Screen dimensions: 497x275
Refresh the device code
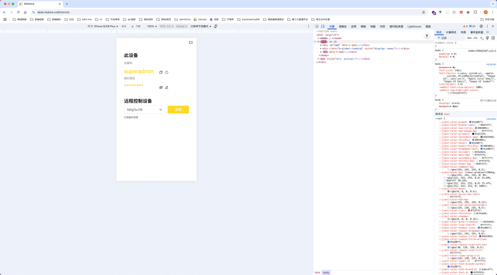(167, 72)
